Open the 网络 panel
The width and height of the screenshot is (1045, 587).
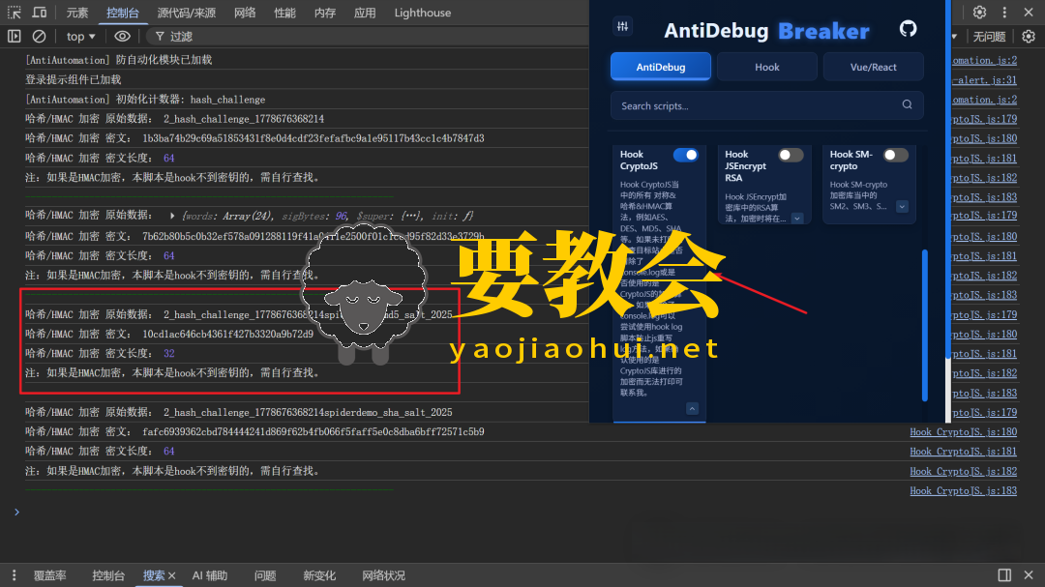click(245, 13)
